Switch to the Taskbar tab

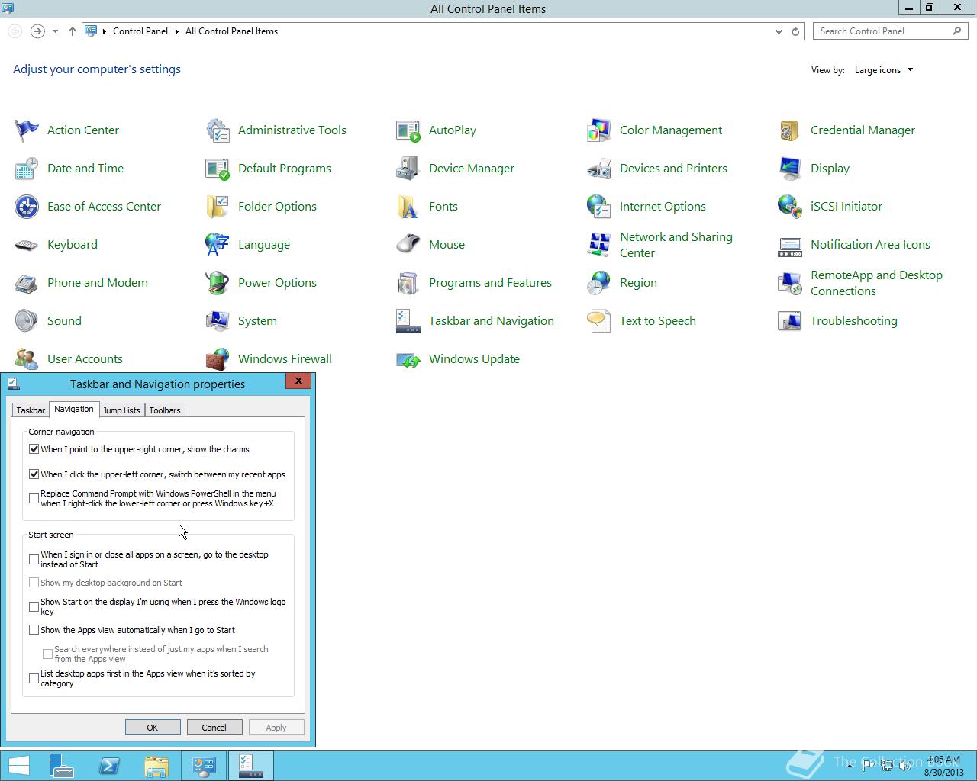coord(31,410)
